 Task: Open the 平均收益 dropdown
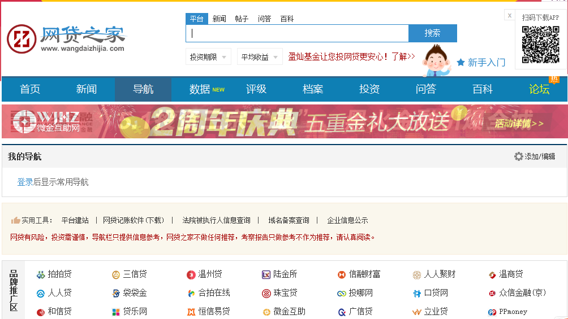pyautogui.click(x=260, y=57)
